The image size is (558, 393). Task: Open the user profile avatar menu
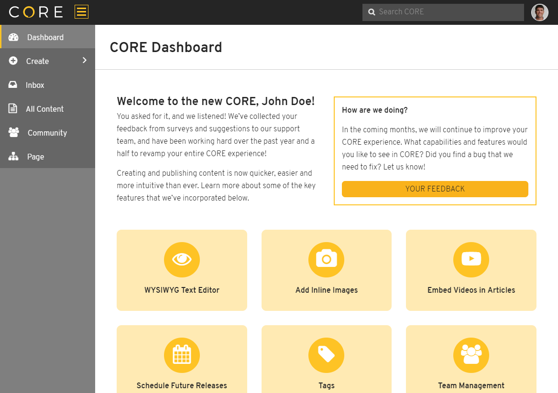click(x=540, y=12)
